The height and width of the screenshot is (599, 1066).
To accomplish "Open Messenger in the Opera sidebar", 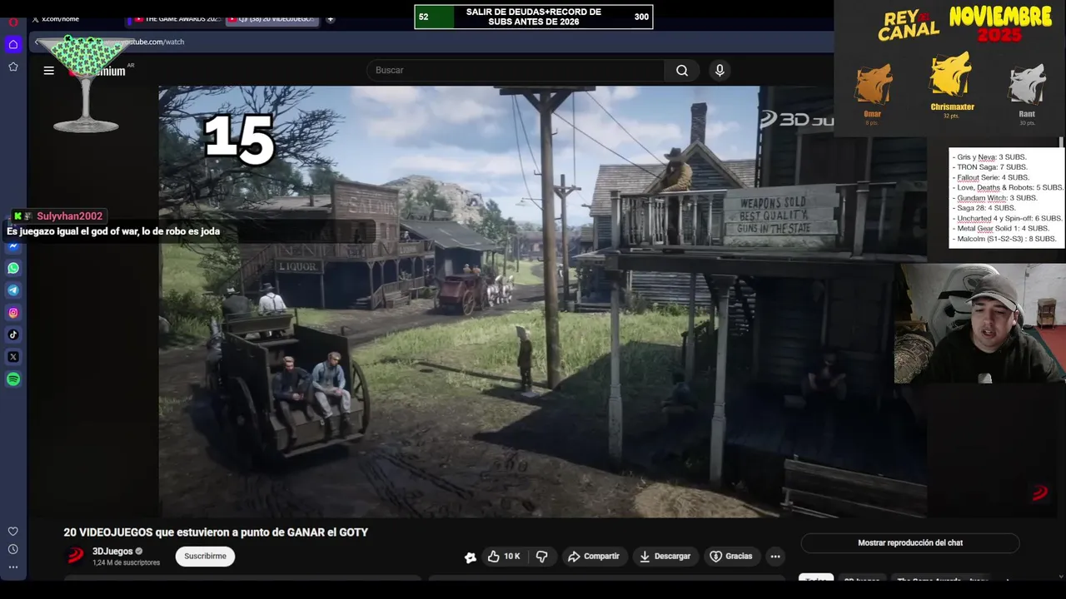I will [x=13, y=246].
